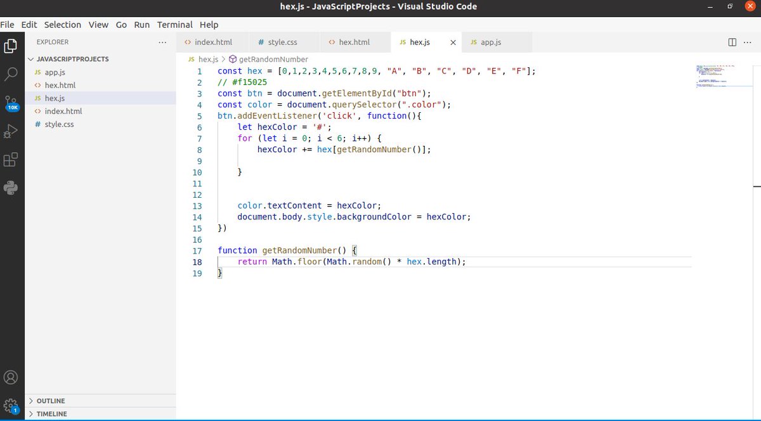Open the Extensions view icon
The height and width of the screenshot is (421, 761).
[x=11, y=159]
